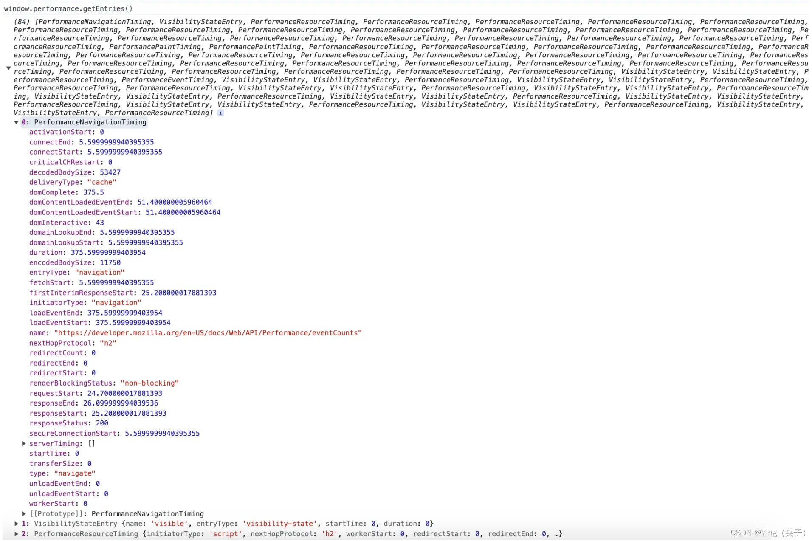
Task: Click the (84) array length label
Action: coord(22,22)
